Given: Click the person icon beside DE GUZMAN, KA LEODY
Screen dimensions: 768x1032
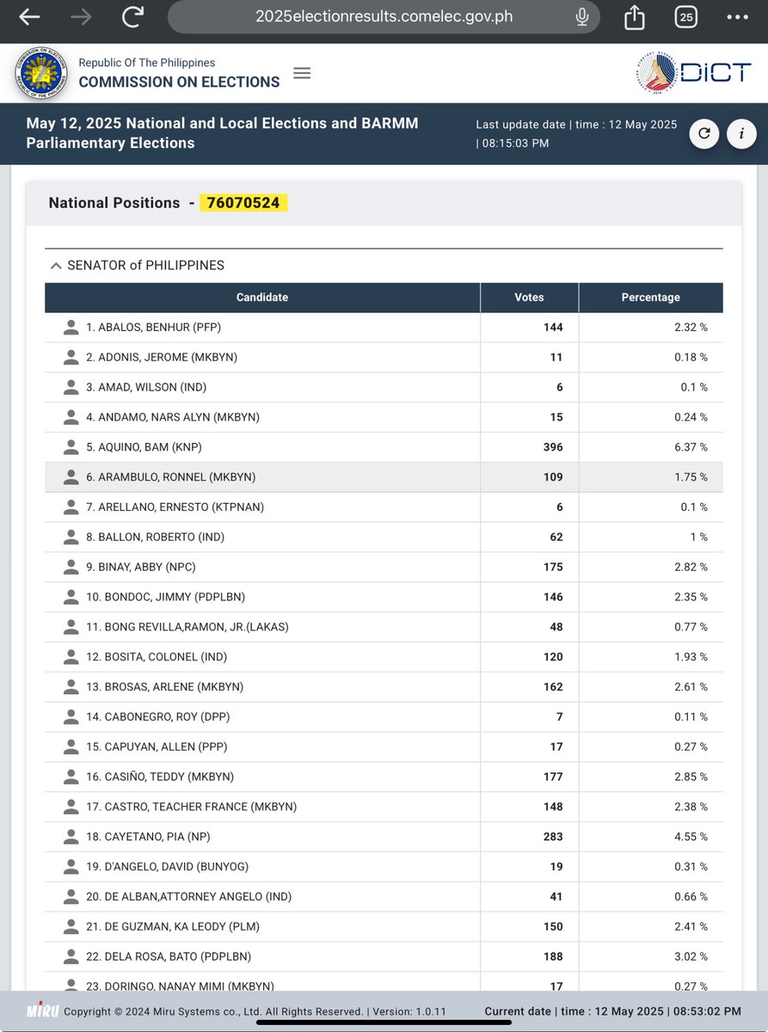Looking at the screenshot, I should click(x=71, y=926).
